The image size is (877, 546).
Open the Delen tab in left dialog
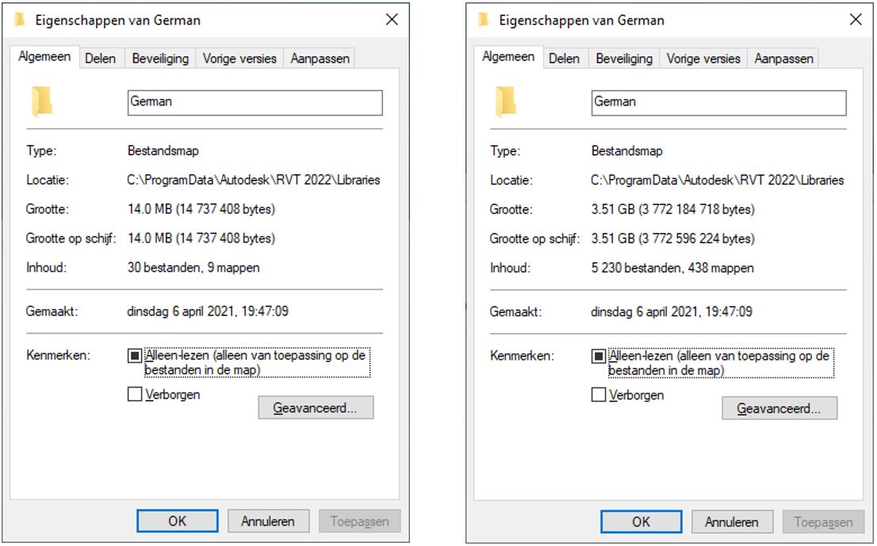(x=100, y=59)
